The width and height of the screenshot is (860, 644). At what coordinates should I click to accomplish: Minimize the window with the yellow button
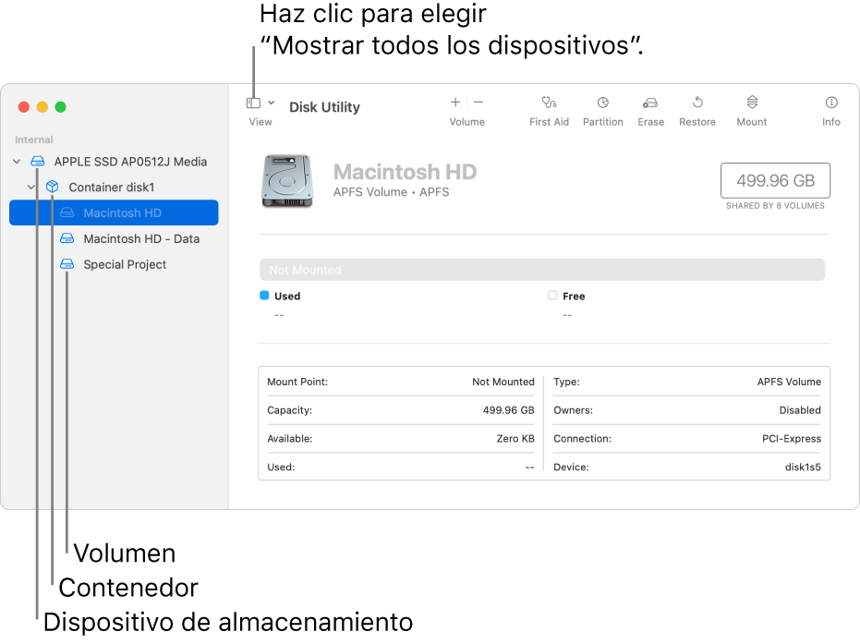tap(42, 107)
